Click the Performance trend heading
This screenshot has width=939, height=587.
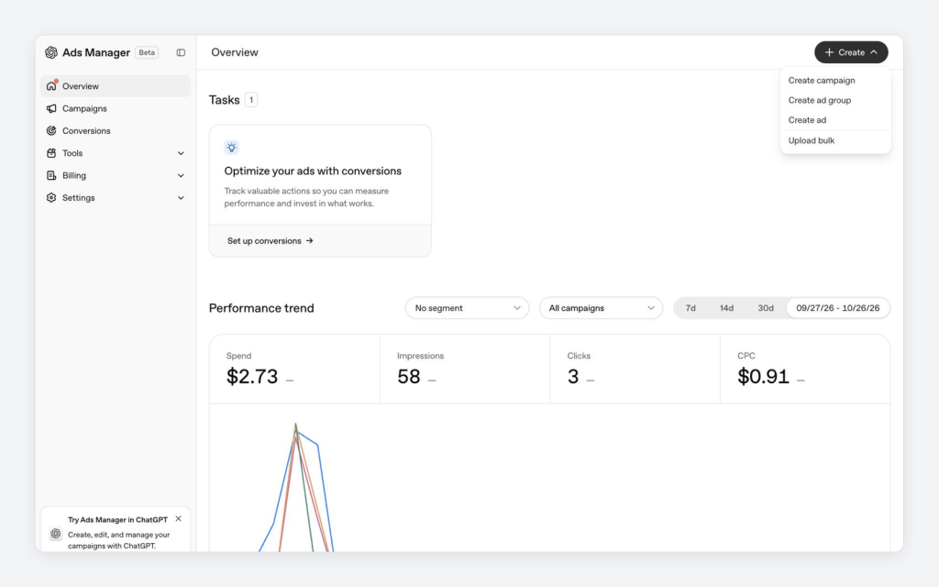[261, 308]
